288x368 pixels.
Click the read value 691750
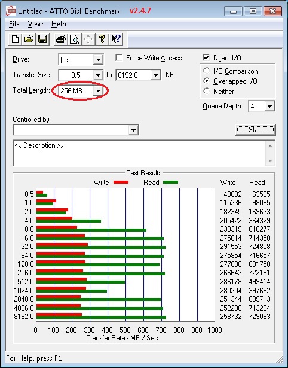tap(260, 264)
